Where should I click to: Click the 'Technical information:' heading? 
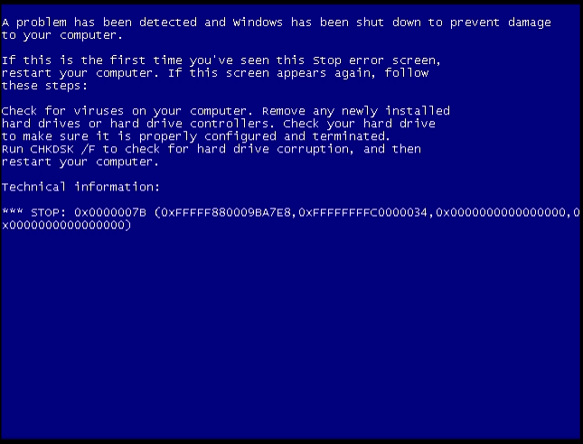pos(80,187)
